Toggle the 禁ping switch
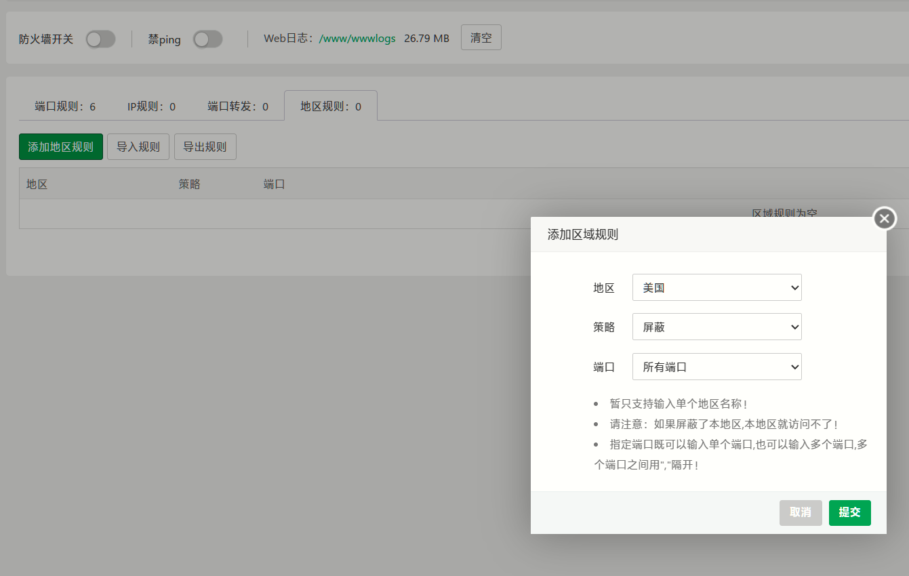The width and height of the screenshot is (909, 576). (207, 39)
